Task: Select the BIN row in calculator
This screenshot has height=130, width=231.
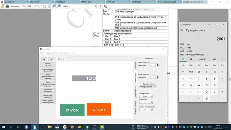Action: click(x=202, y=55)
